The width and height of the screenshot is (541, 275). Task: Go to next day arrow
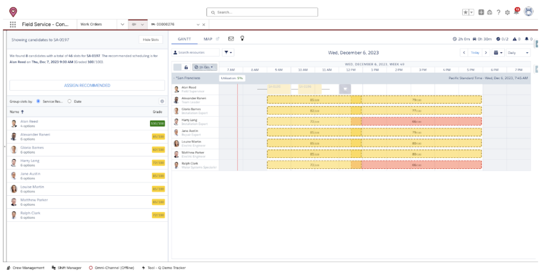[486, 53]
